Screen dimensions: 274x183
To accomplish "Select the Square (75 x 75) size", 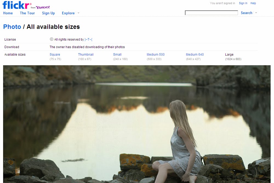I will [x=55, y=54].
